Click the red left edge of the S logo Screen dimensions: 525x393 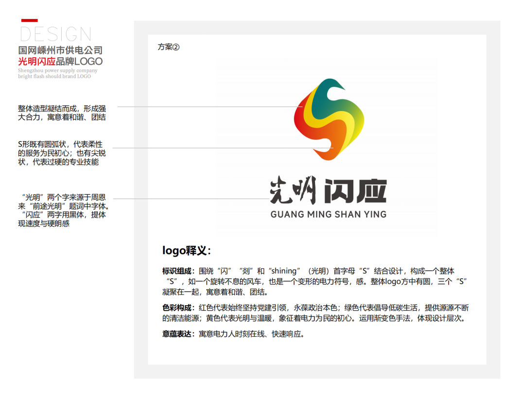point(298,116)
